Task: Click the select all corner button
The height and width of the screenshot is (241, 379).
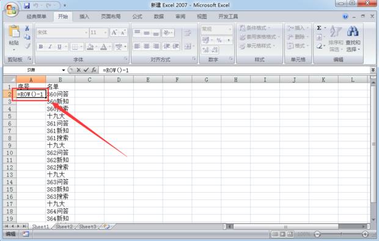Action: pyautogui.click(x=10, y=80)
